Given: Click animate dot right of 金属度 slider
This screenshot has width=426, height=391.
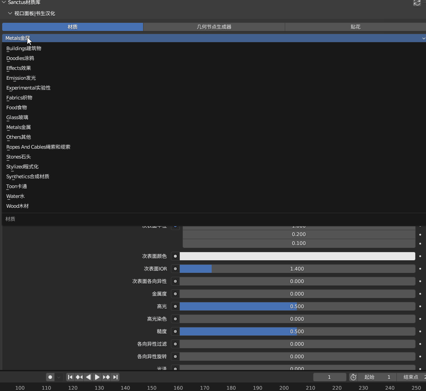Looking at the screenshot, I should (x=420, y=294).
